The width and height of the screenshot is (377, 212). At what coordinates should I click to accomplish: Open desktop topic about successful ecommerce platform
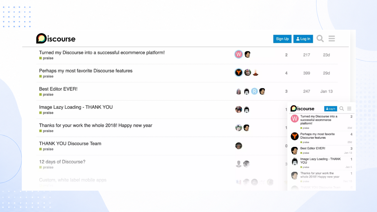click(x=102, y=52)
